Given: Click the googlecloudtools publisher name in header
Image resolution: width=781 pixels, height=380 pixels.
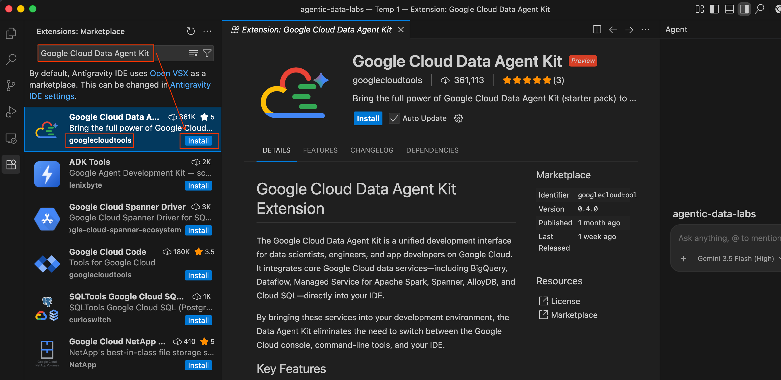Looking at the screenshot, I should click(x=387, y=80).
